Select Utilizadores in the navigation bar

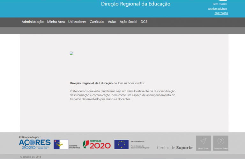coord(77,22)
